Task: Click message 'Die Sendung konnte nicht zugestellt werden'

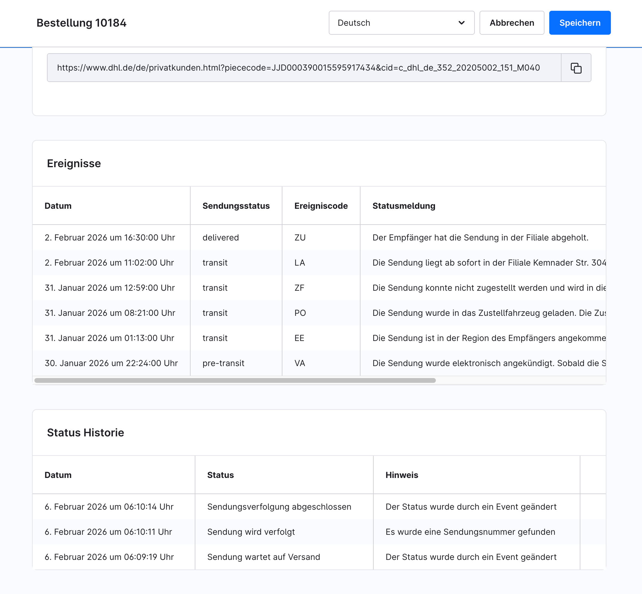Action: pyautogui.click(x=489, y=288)
